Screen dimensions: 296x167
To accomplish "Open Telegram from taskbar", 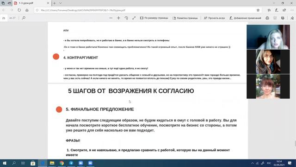I will 71,163.
